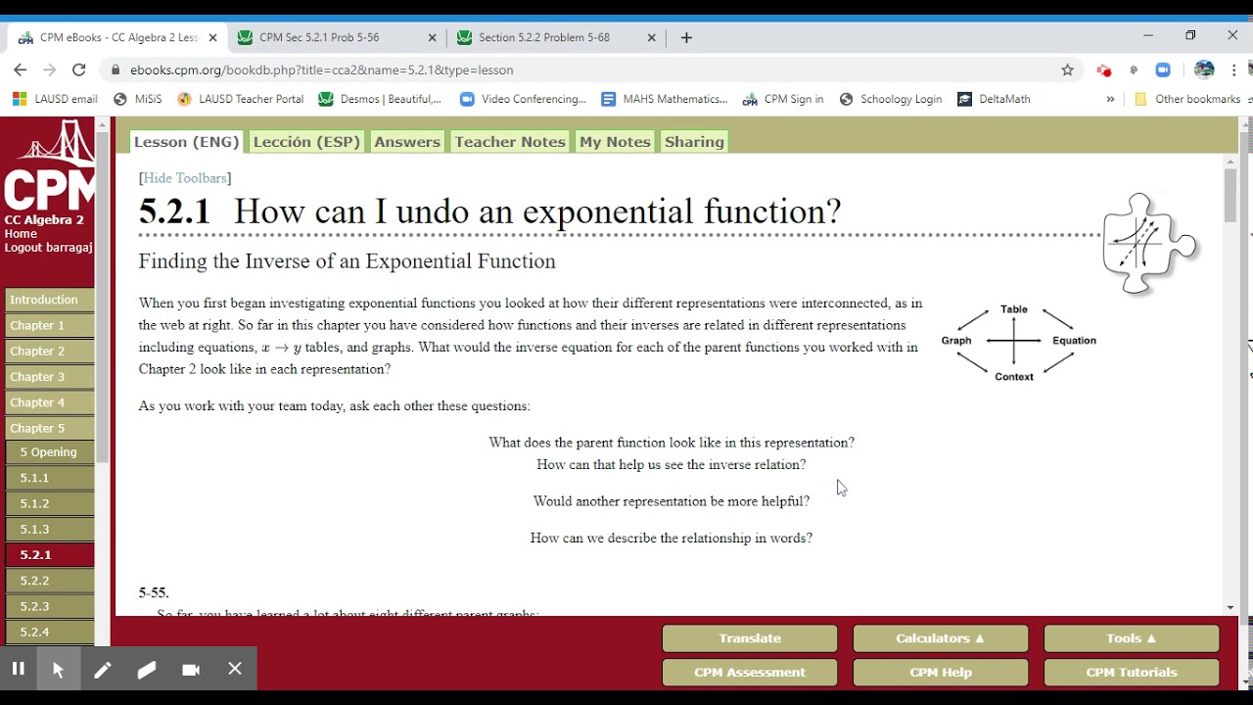Bookmark this page with the star icon
Image resolution: width=1253 pixels, height=705 pixels.
click(x=1068, y=70)
